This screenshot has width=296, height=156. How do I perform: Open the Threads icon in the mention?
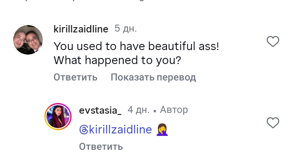(83, 130)
